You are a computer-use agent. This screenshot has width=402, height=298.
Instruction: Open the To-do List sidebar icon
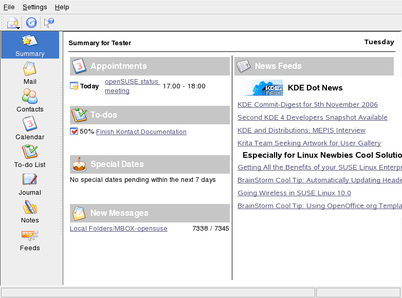point(30,156)
